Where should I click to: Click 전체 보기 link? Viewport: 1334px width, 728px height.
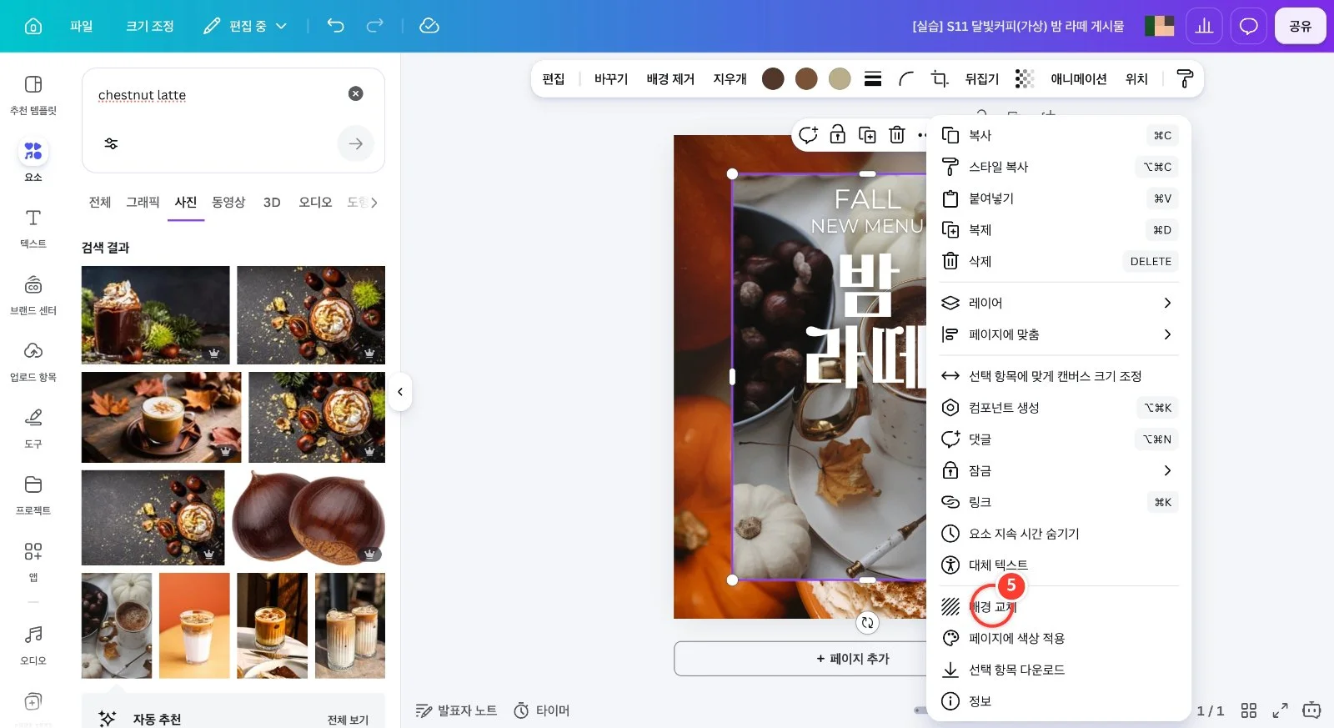pyautogui.click(x=348, y=720)
